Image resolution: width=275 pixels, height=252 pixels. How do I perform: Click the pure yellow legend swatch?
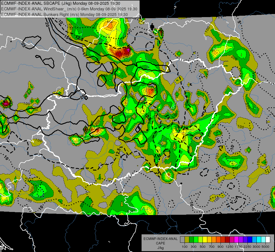[x=205, y=240]
